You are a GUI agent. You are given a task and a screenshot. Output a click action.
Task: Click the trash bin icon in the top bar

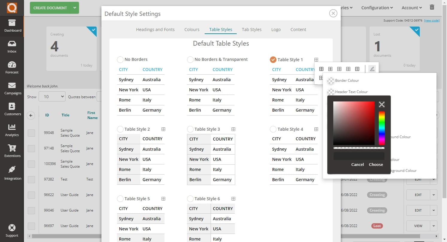pyautogui.click(x=432, y=8)
